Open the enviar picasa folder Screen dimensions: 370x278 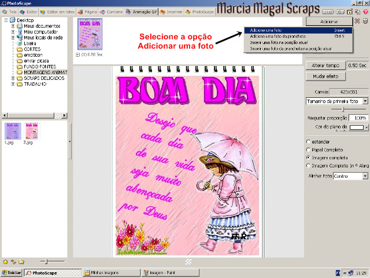pyautogui.click(x=32, y=61)
